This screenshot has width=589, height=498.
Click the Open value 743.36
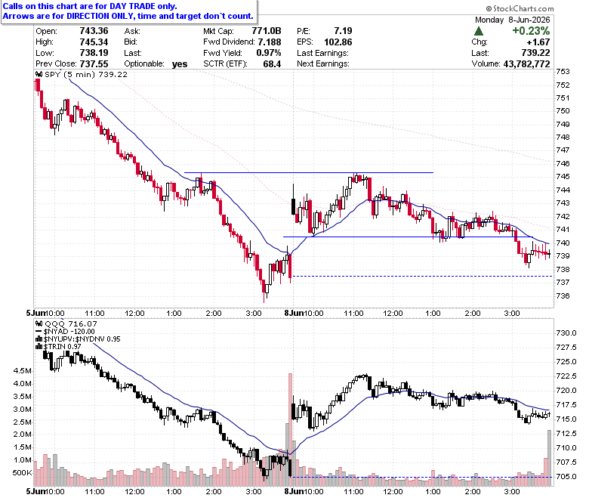[94, 31]
